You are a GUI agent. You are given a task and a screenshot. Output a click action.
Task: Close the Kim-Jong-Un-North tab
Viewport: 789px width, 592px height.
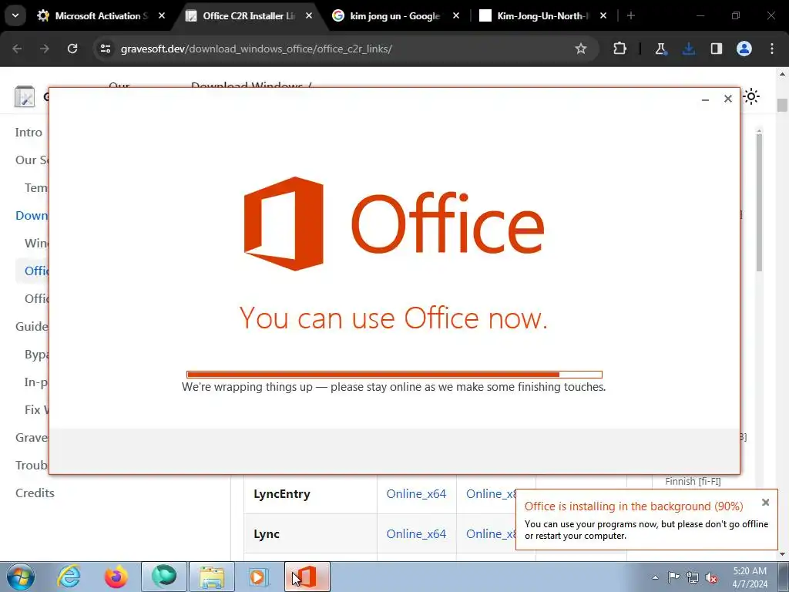click(x=603, y=15)
